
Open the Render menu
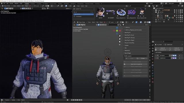click(11, 3)
